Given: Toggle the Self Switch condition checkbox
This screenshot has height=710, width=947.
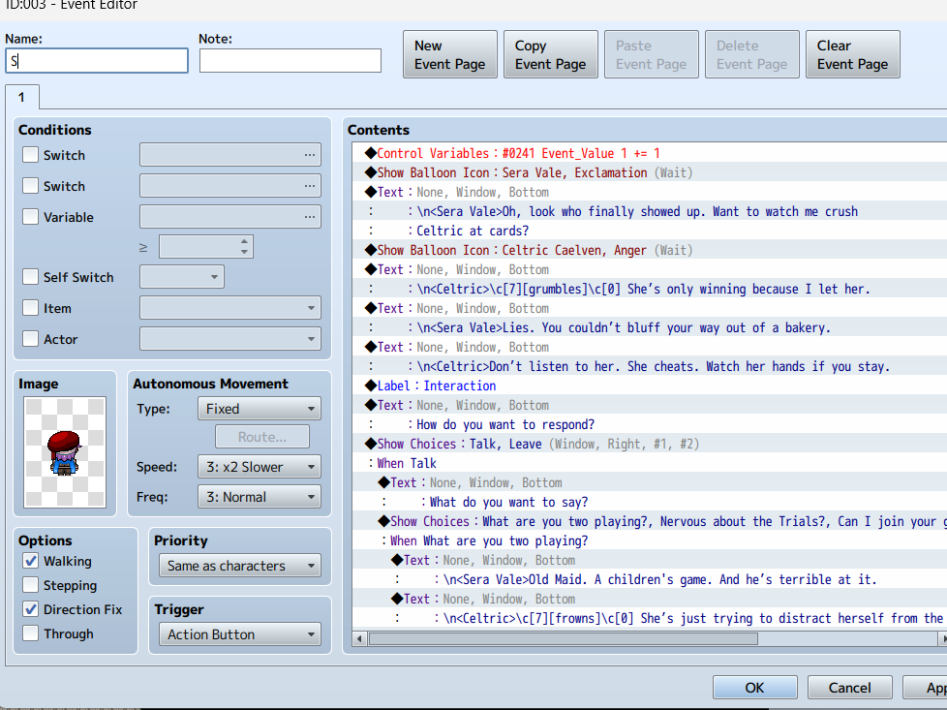Looking at the screenshot, I should click(x=31, y=277).
